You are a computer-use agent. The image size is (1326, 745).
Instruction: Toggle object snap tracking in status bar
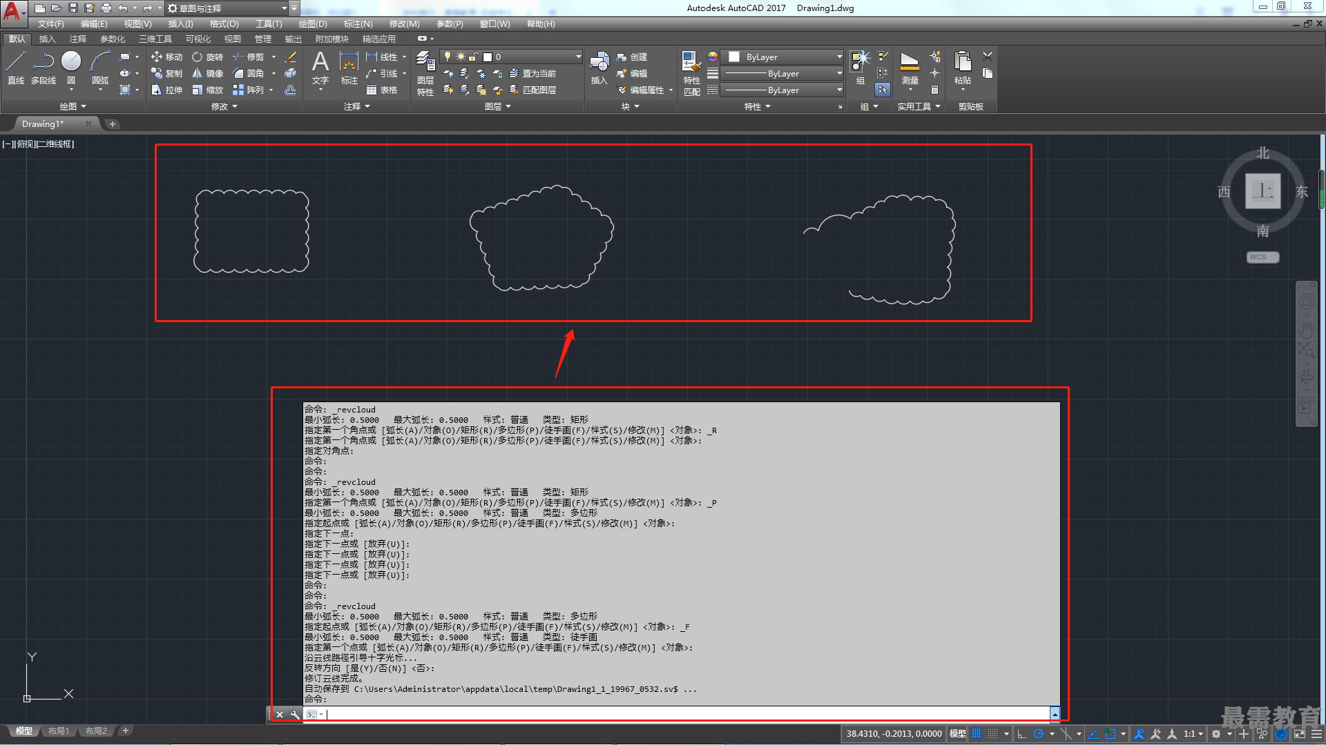[x=1093, y=734]
